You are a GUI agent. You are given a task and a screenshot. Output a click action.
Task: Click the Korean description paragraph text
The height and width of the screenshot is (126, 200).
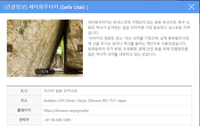tap(139, 38)
